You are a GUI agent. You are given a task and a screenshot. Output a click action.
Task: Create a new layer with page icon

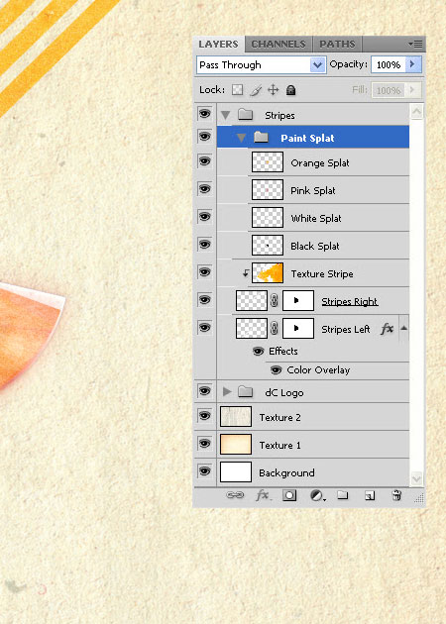coord(370,495)
